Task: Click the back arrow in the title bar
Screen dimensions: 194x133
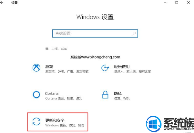Action: point(2,2)
